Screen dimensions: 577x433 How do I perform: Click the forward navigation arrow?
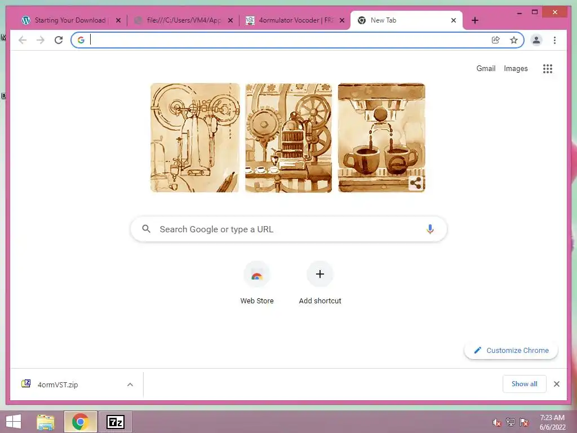tap(41, 40)
